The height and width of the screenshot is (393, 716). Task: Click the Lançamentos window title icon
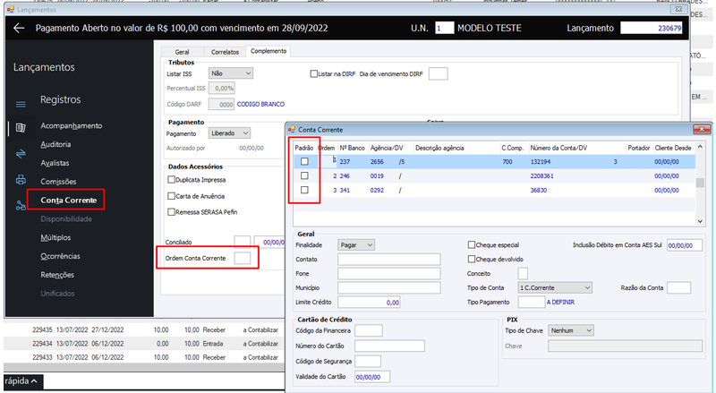point(11,9)
